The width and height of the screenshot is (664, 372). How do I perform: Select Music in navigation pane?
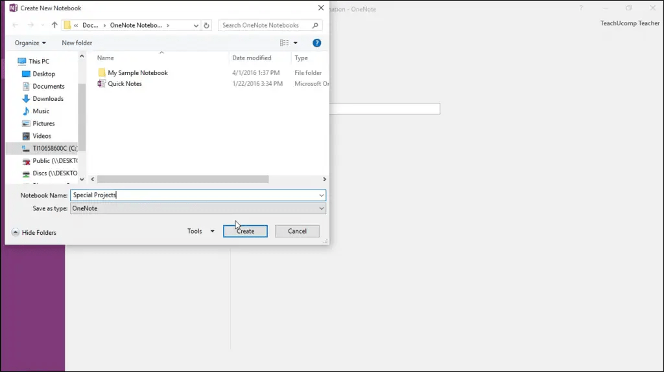[x=41, y=111]
